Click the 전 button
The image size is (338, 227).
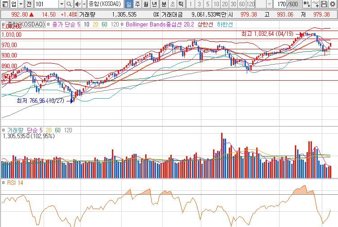[x=29, y=4]
